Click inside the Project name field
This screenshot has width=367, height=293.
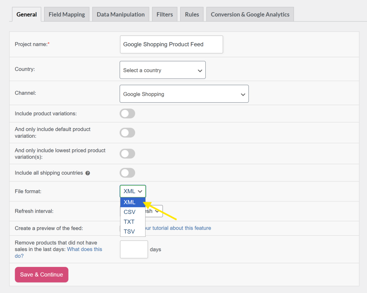point(171,44)
